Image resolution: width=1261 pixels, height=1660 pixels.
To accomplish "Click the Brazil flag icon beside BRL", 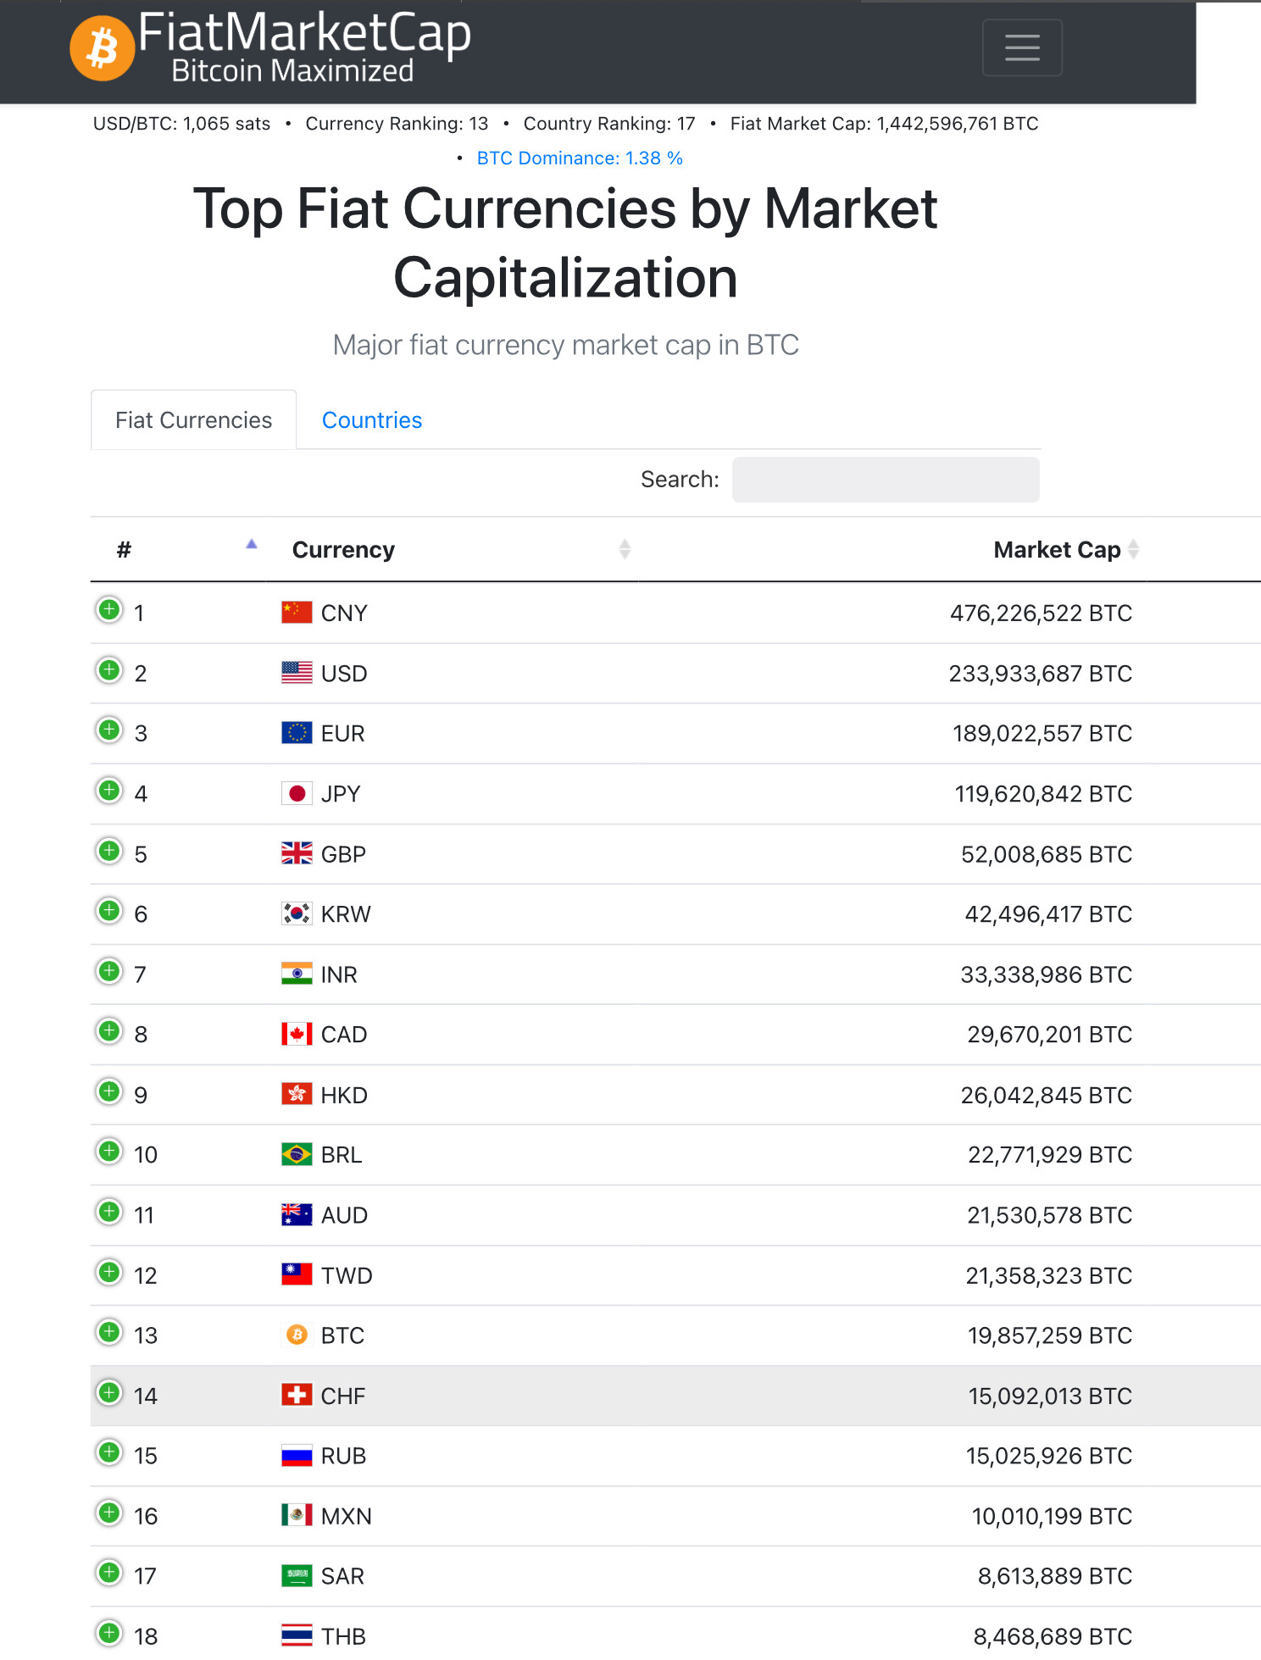I will (x=297, y=1154).
